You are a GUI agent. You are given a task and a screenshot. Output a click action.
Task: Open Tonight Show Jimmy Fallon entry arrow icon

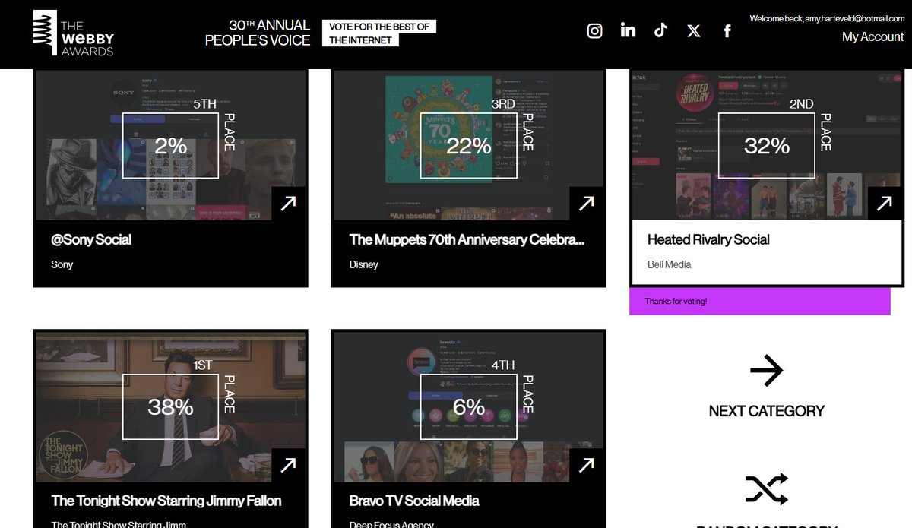point(289,465)
